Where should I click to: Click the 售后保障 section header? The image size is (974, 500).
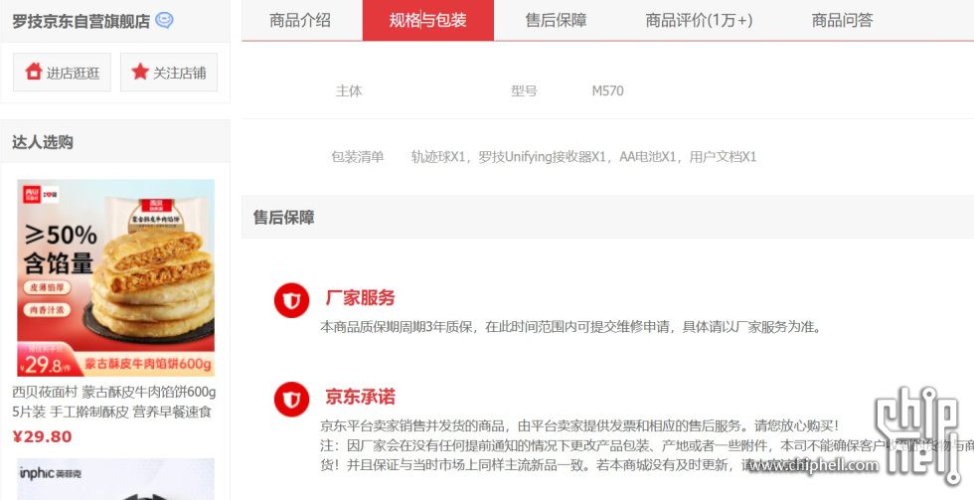(x=607, y=217)
